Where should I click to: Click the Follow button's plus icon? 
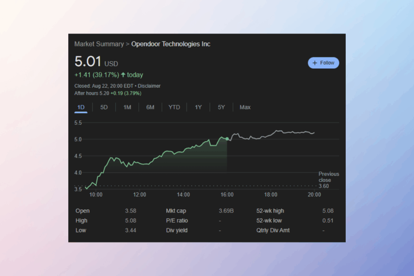point(315,63)
